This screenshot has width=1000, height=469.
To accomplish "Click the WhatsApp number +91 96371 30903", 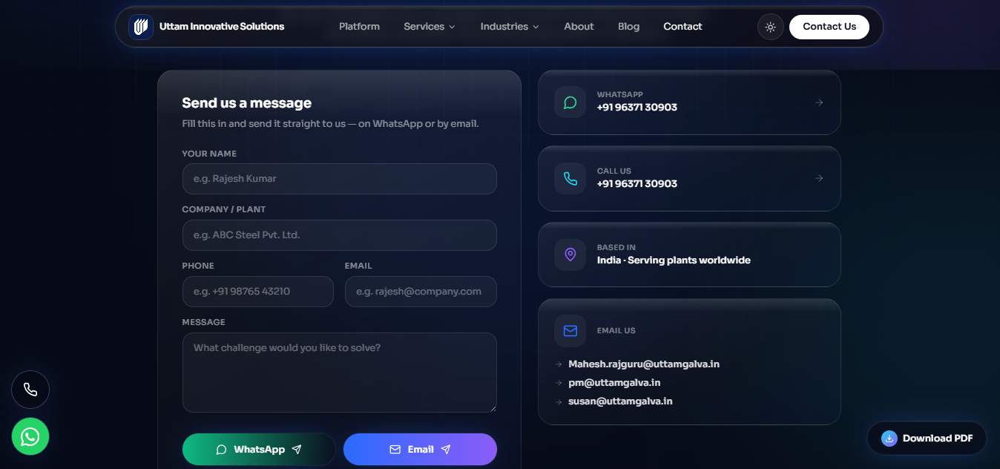I will (x=637, y=108).
